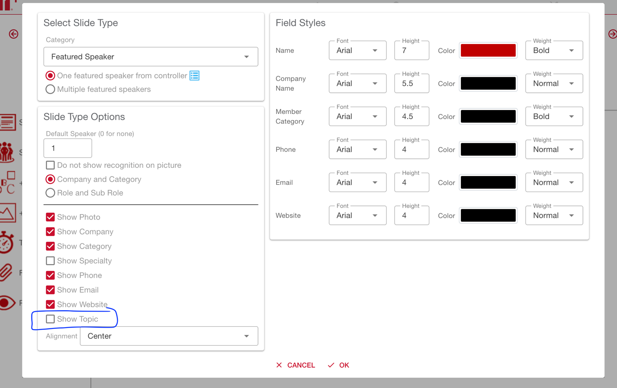Viewport: 617px width, 388px height.
Task: Enable the Show Specialty checkbox
Action: click(50, 261)
